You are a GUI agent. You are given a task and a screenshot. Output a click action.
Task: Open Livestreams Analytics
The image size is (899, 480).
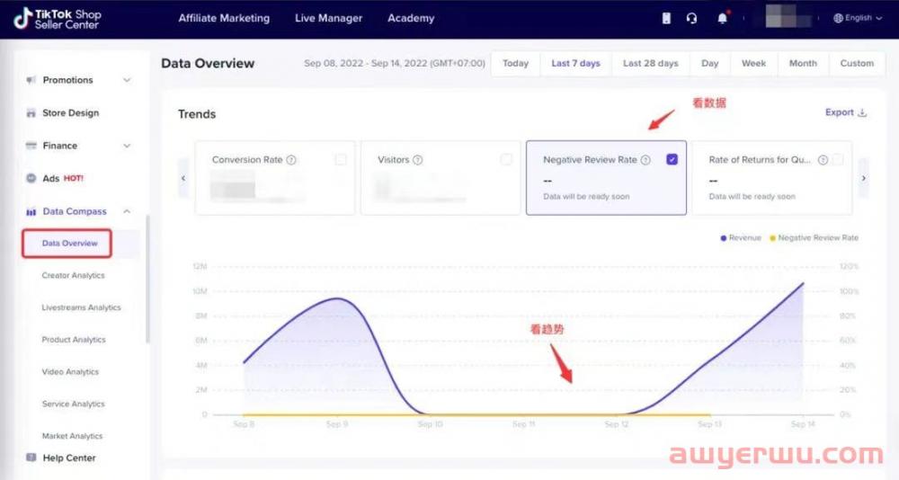pos(82,307)
